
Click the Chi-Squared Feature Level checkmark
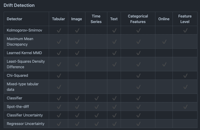pos(185,76)
